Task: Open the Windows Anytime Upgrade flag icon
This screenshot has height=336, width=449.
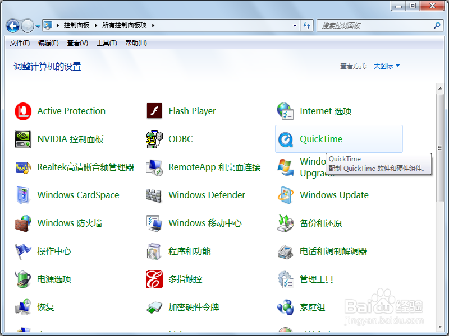Action: tap(286, 167)
